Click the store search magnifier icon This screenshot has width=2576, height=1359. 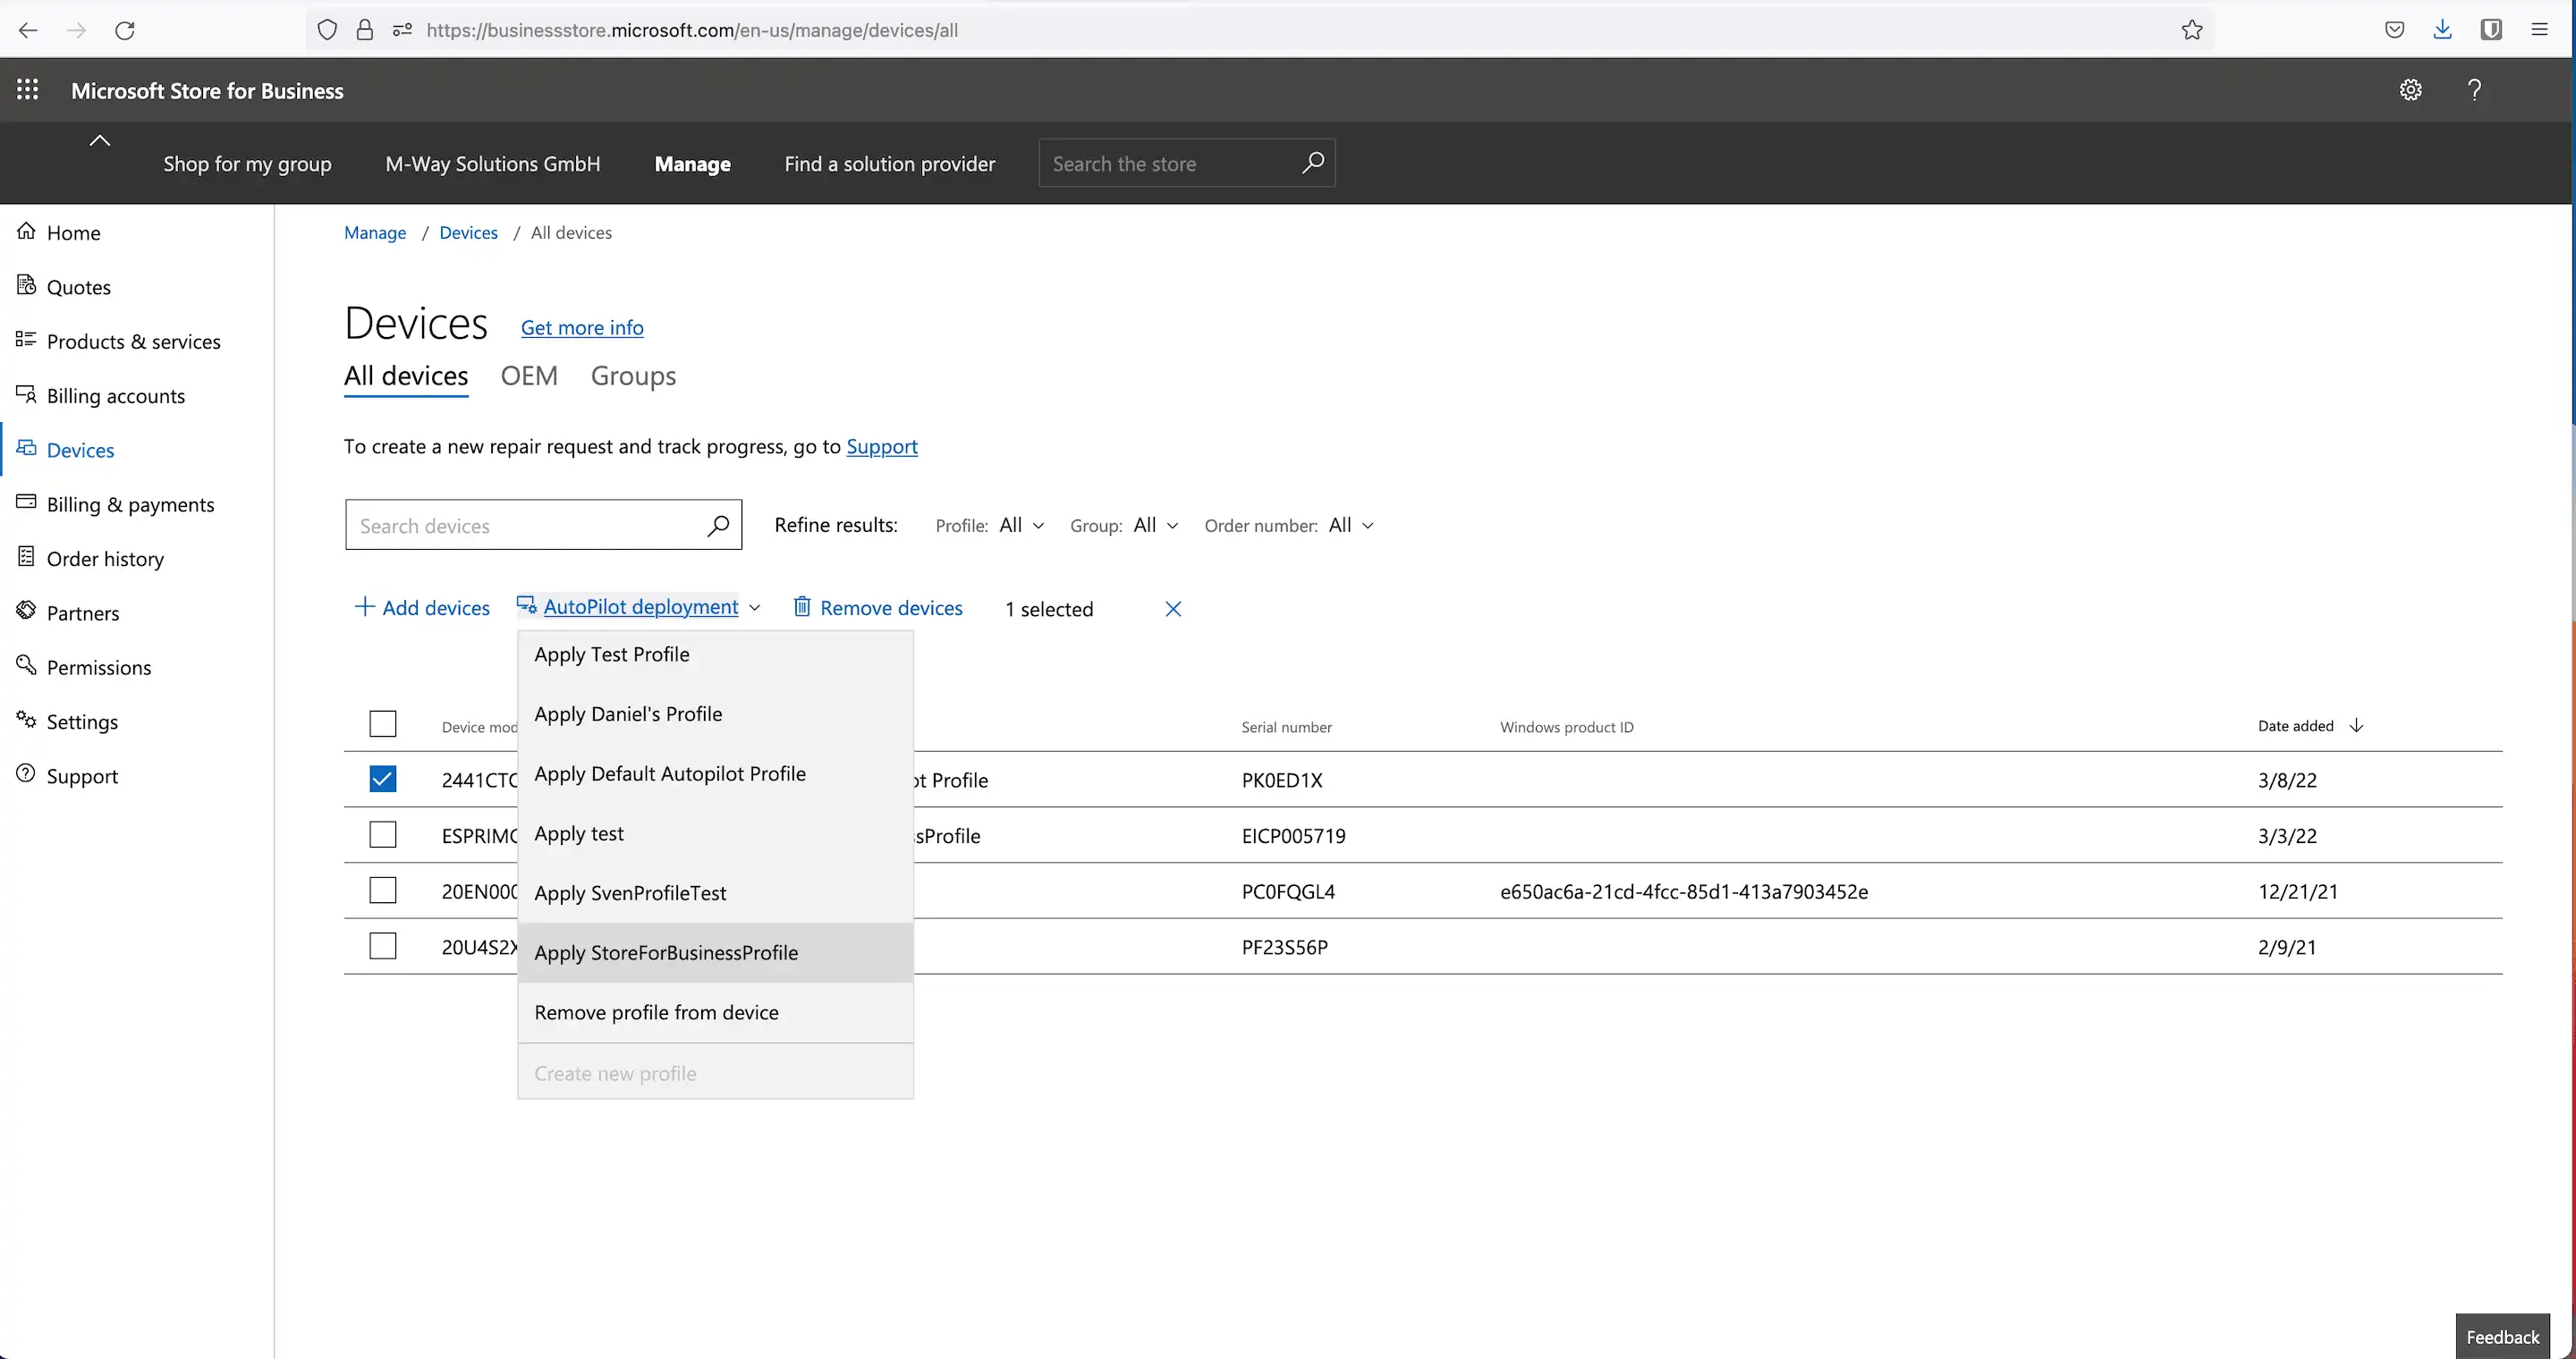(1313, 163)
